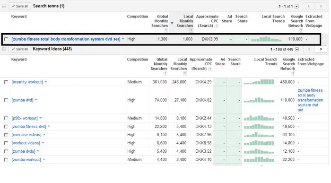Click trend chart in zumba fitness total body row
This screenshot has width=331, height=183.
point(266,39)
